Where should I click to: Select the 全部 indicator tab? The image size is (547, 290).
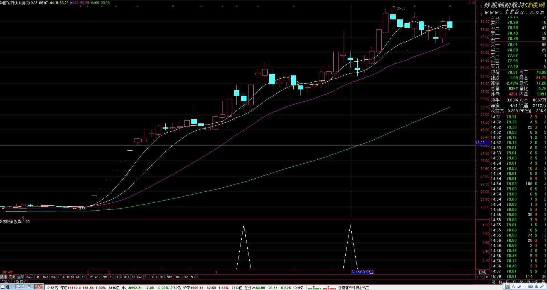[x=21, y=277]
